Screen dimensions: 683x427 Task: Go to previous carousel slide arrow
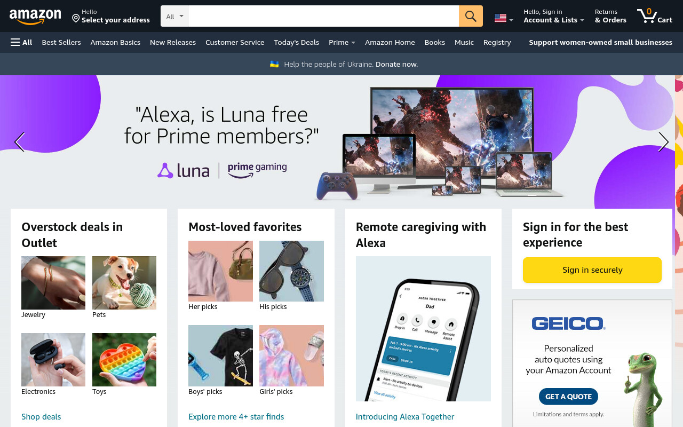pos(20,142)
